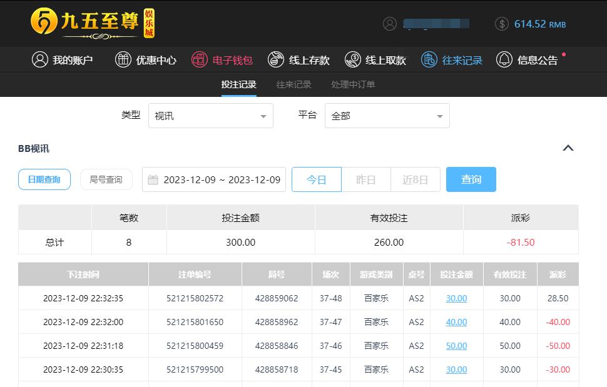Click the 电子钱包 wallet icon
607x387 pixels.
coord(200,60)
